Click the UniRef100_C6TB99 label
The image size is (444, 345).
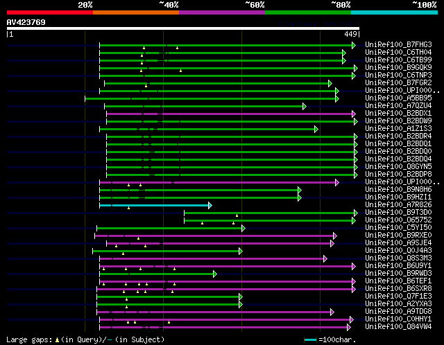[x=398, y=60]
